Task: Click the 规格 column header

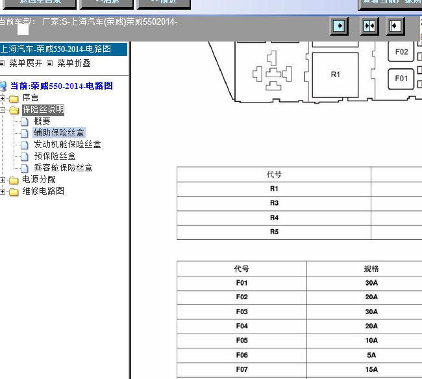Action: click(371, 269)
